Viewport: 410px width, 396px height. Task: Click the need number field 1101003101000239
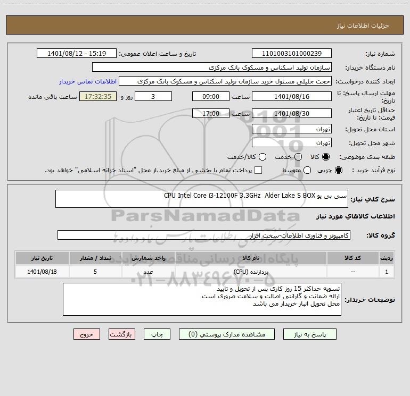pos(292,53)
